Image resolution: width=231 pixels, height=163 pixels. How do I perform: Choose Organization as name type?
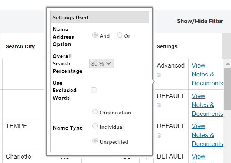pyautogui.click(x=95, y=112)
